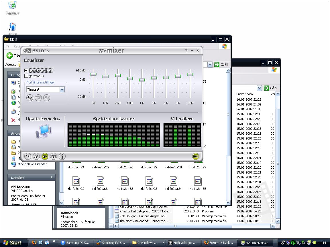Open the speaker setup page in NVMixer
The image size is (330, 247).
click(x=36, y=156)
